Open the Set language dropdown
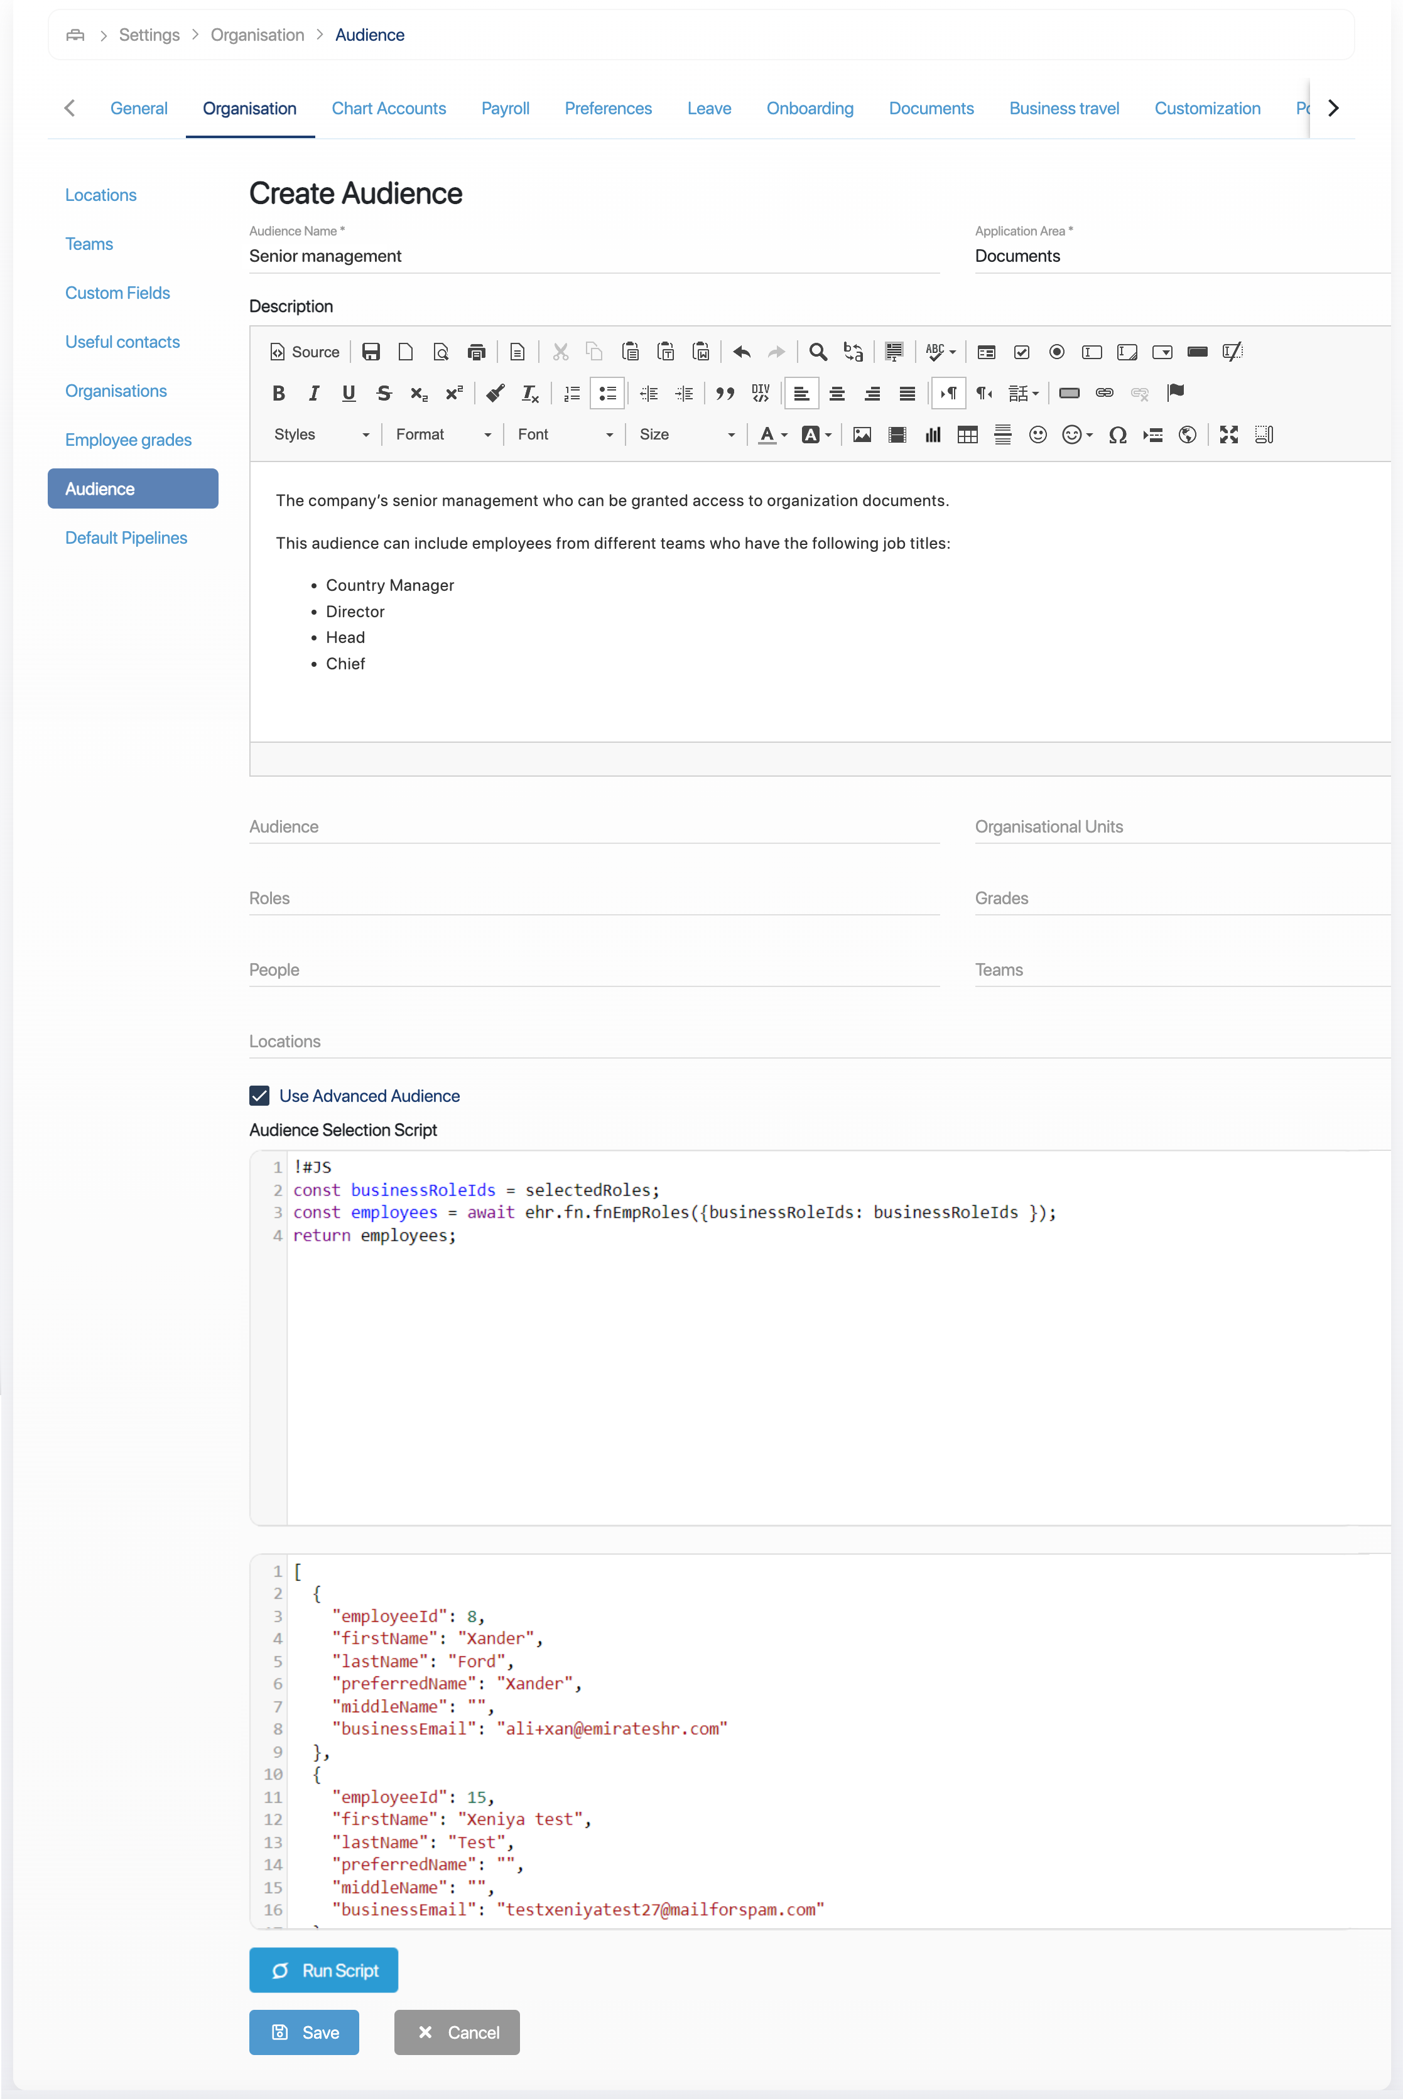The width and height of the screenshot is (1403, 2099). 1024,392
